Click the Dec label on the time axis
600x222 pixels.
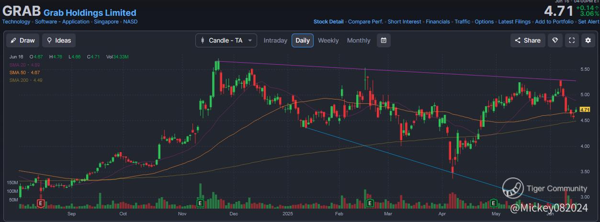[x=234, y=214]
